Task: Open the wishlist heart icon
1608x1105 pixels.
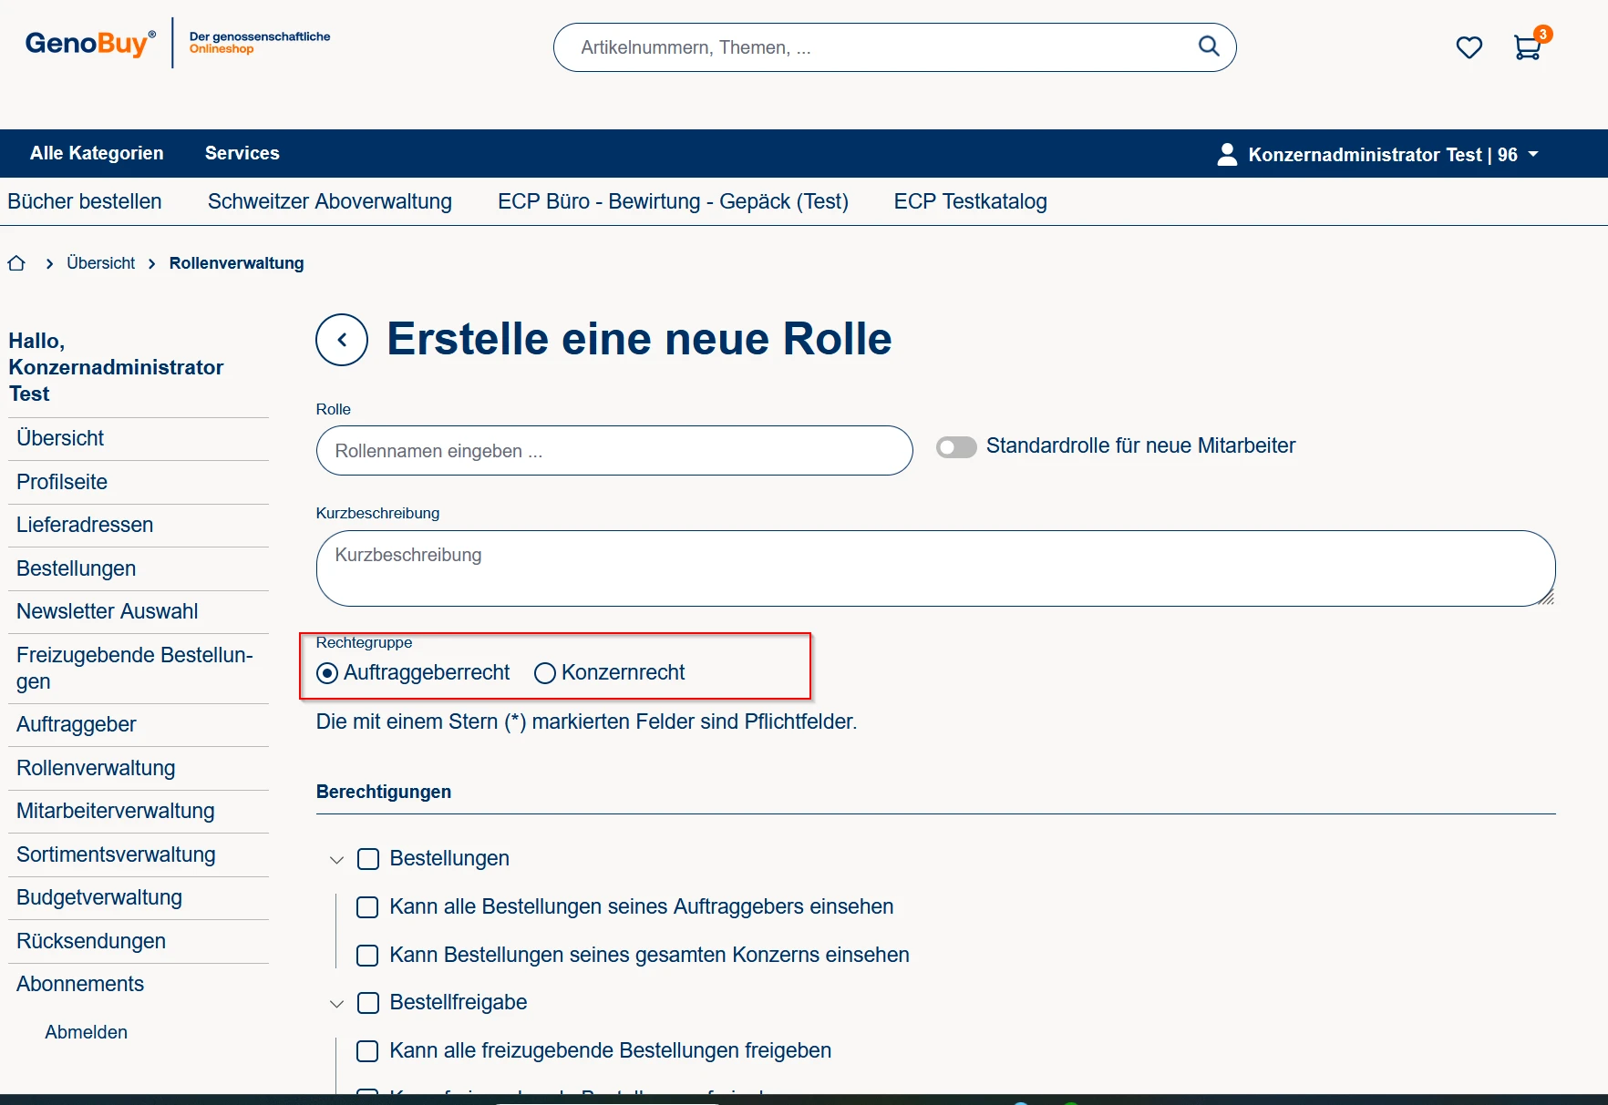Action: (1469, 47)
